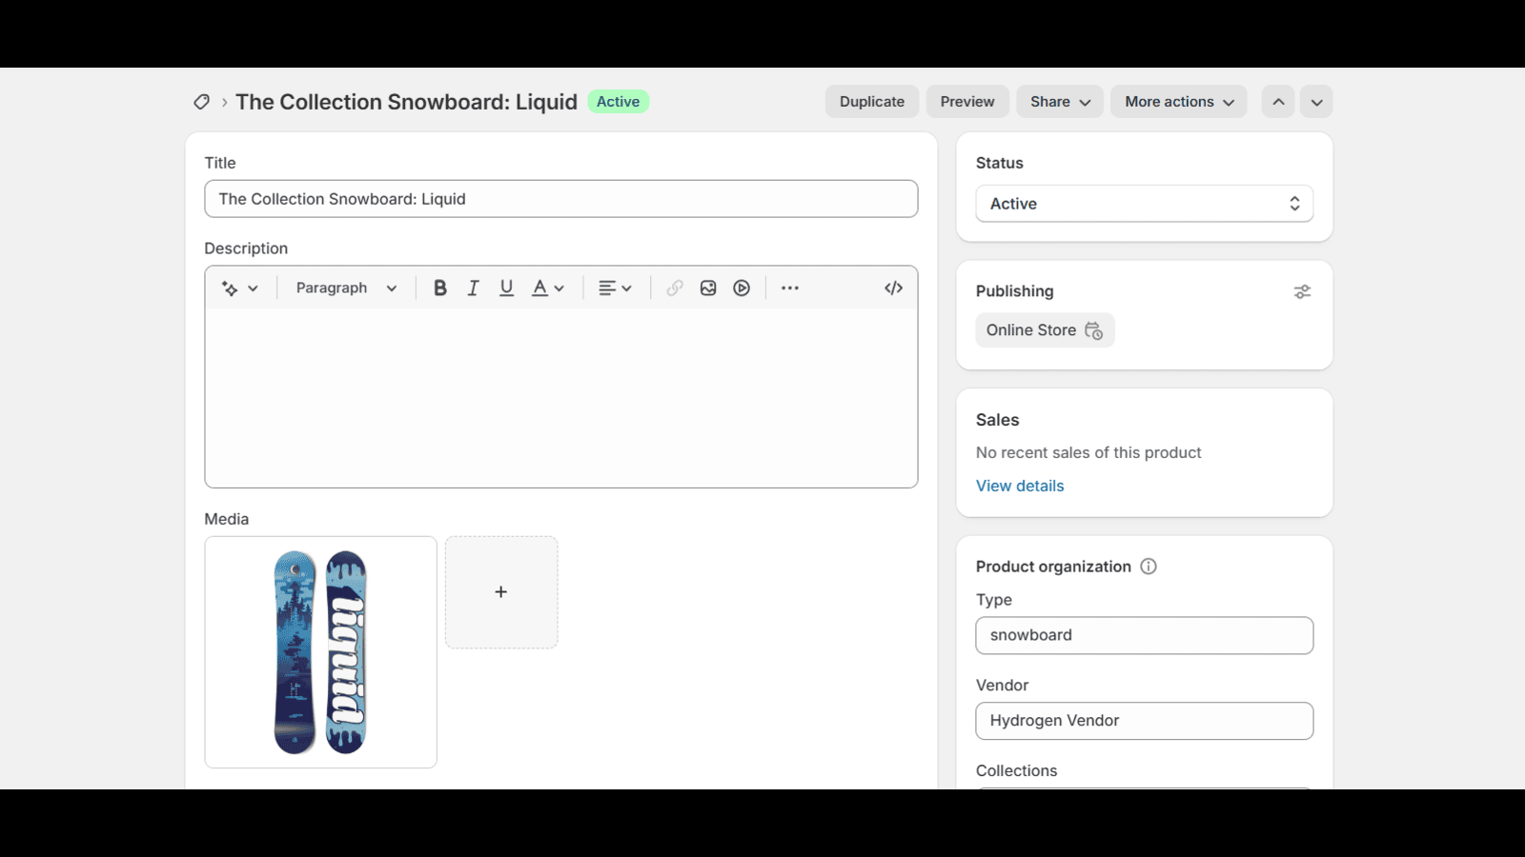Open the text alignment dropdown
The width and height of the screenshot is (1525, 857).
pos(615,287)
